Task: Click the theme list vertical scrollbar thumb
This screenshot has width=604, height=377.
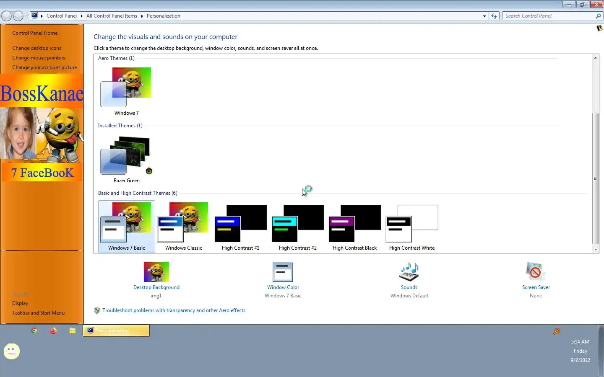Action: [595, 178]
